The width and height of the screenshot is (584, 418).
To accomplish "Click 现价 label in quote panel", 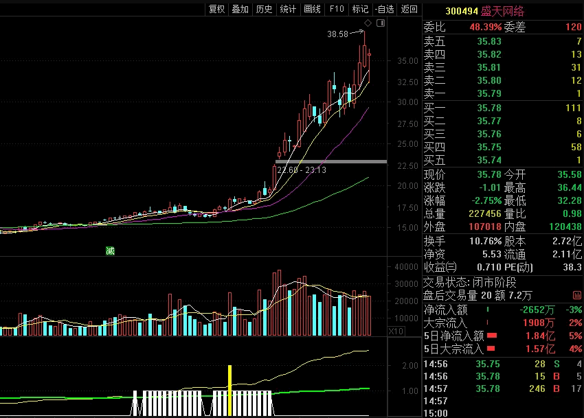I will tap(434, 174).
